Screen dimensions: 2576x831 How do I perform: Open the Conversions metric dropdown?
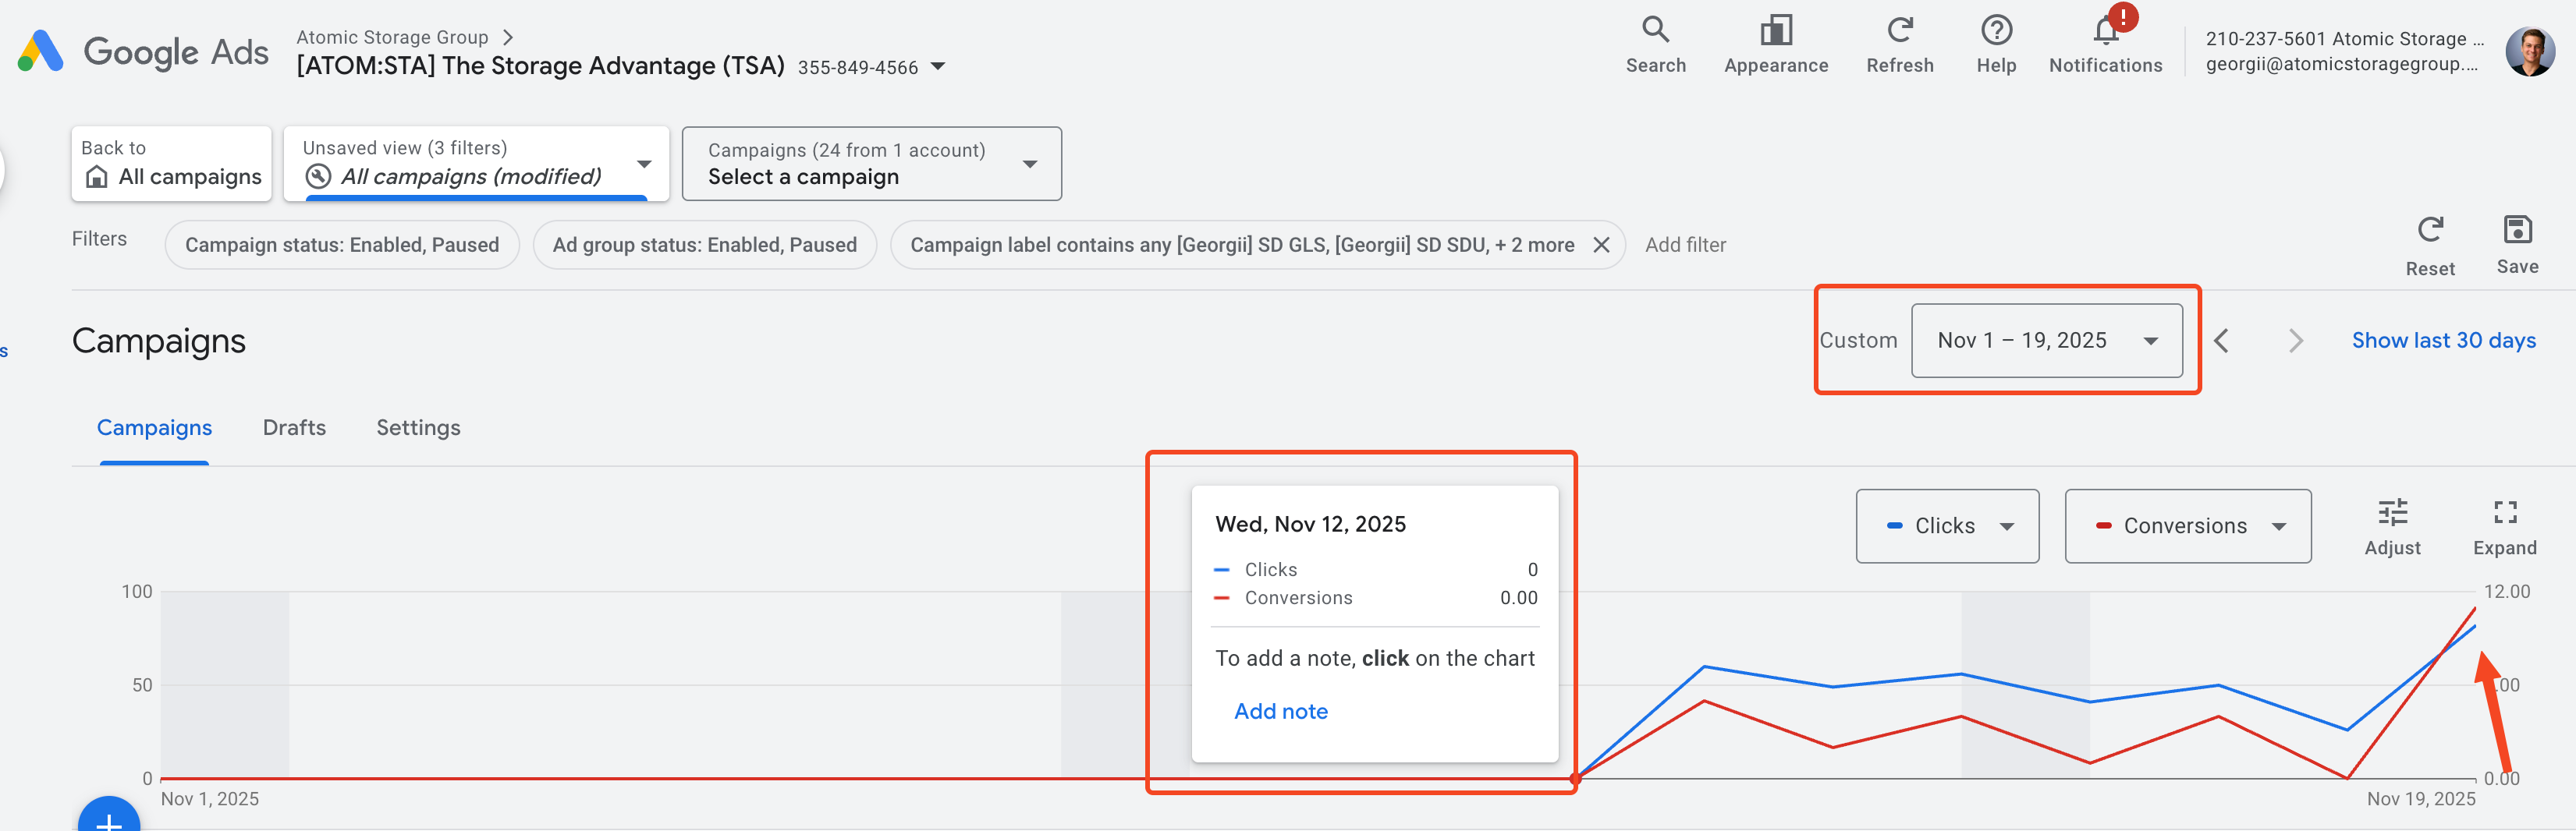point(2187,526)
